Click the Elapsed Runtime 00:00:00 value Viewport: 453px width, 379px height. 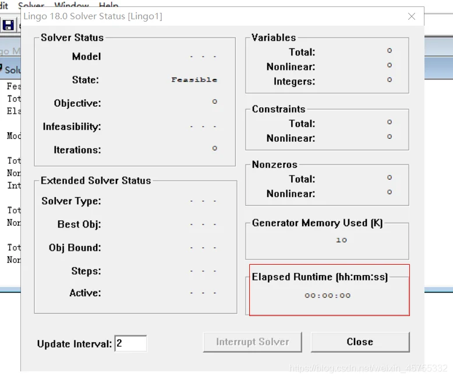pyautogui.click(x=327, y=296)
